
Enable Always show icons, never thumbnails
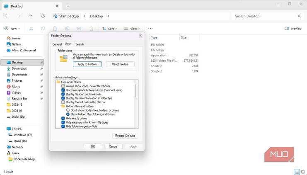click(63, 86)
